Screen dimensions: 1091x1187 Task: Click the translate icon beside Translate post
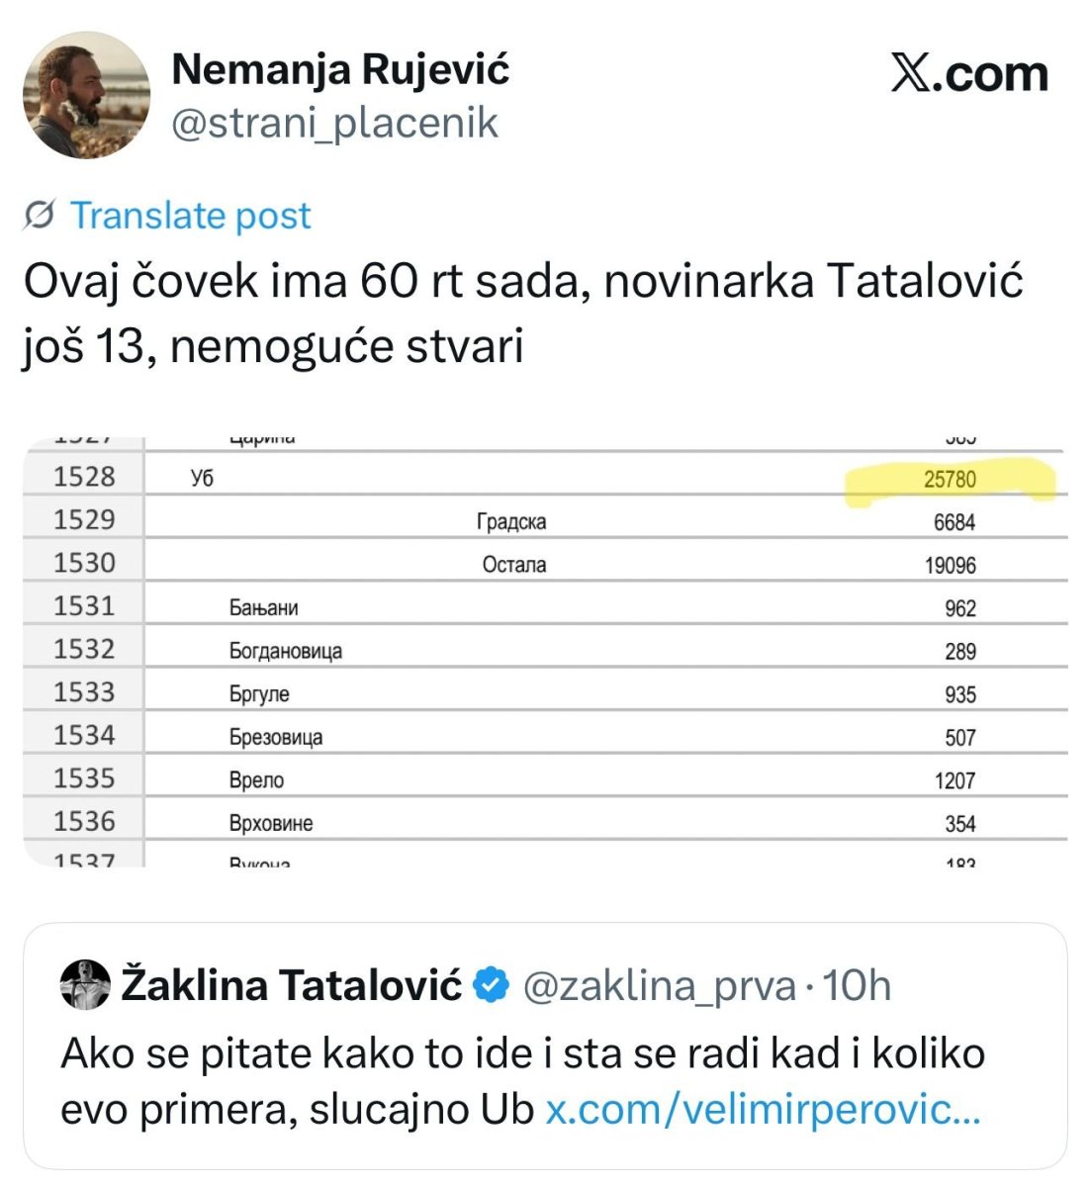[x=40, y=215]
